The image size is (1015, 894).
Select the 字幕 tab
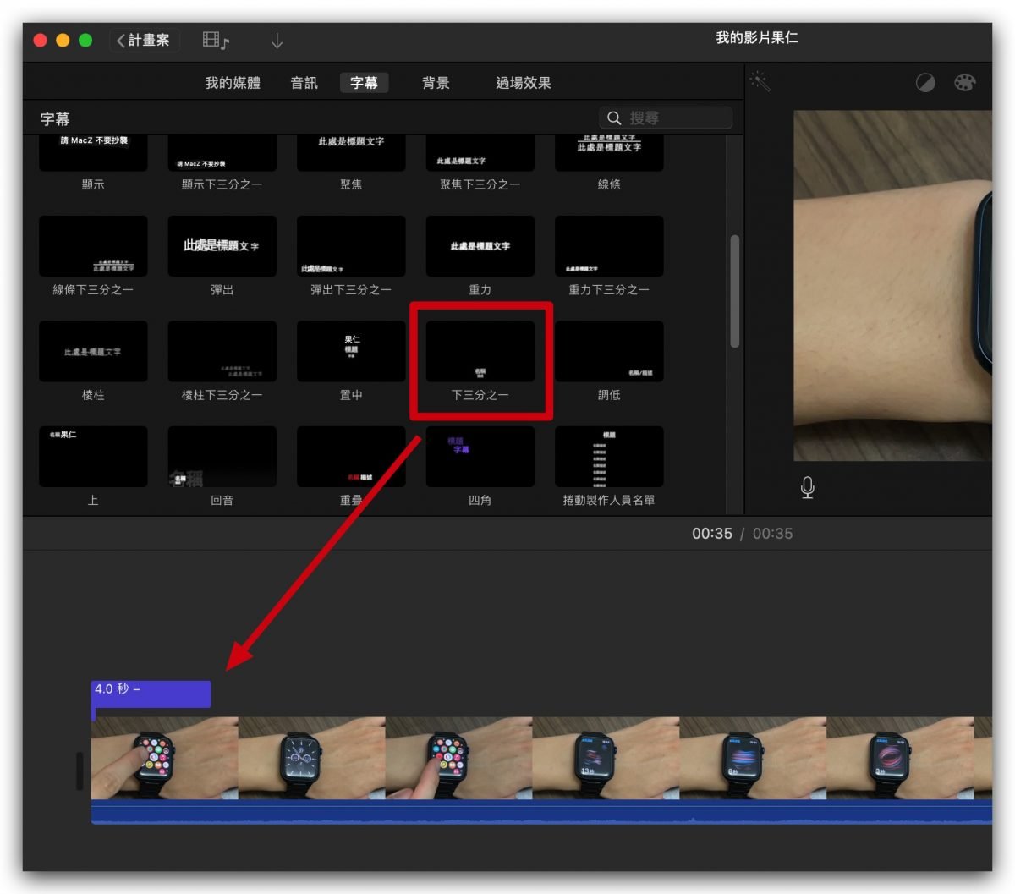(364, 83)
